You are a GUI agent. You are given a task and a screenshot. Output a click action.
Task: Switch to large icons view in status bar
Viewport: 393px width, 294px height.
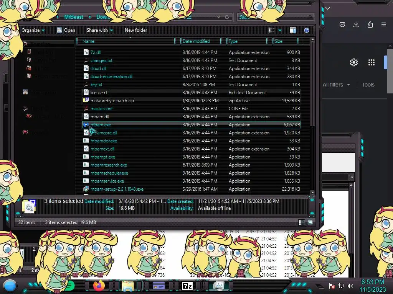310,222
